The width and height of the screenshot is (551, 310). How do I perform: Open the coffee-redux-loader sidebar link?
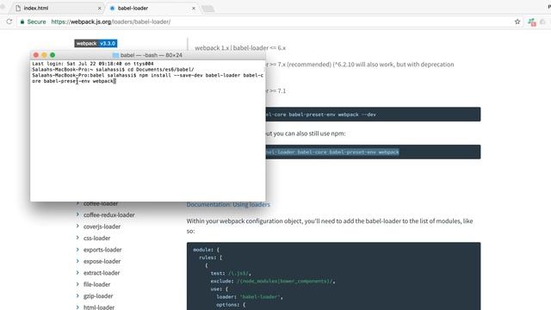click(109, 214)
